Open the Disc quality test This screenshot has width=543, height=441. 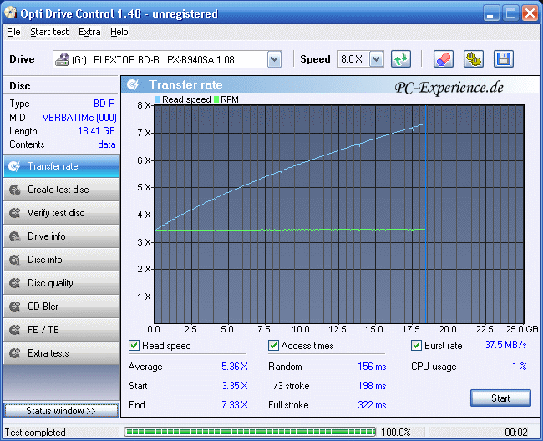[60, 283]
